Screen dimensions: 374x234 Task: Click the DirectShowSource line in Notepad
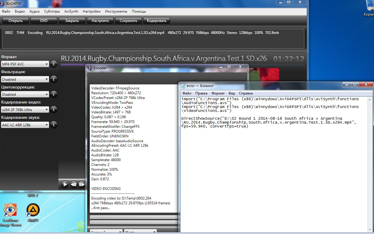coord(269,122)
